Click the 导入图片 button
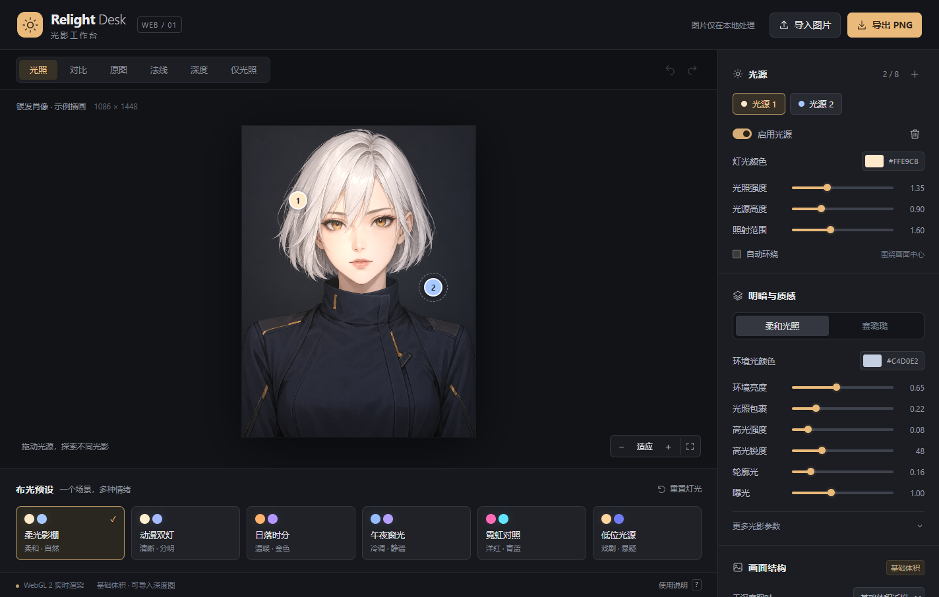Viewport: 939px width, 597px height. 805,25
